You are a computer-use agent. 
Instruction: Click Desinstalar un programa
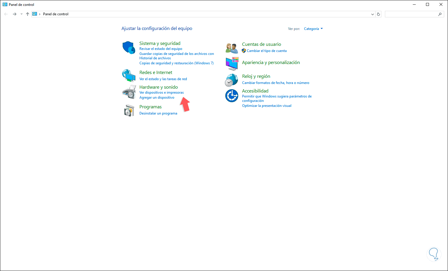(158, 113)
